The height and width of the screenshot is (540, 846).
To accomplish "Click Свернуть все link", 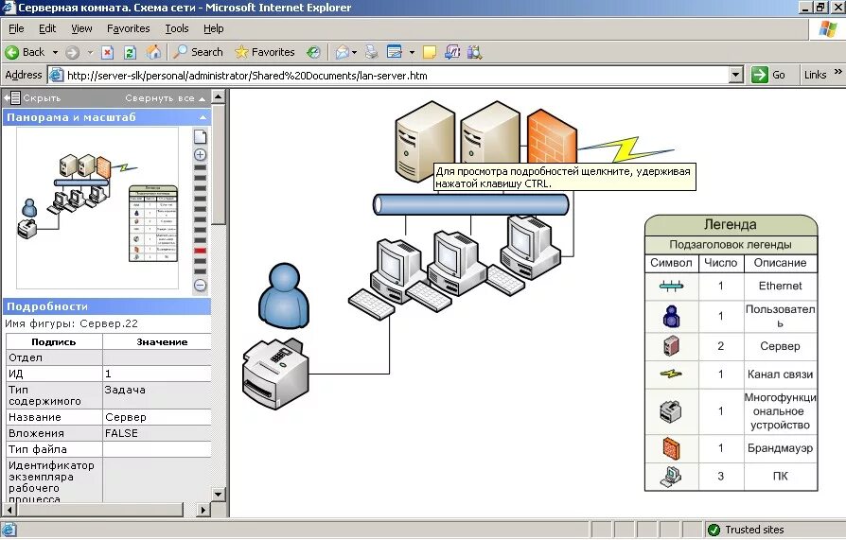I will [x=159, y=97].
